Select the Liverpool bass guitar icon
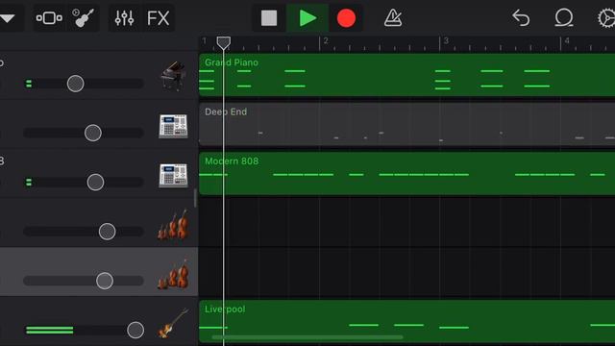Screen dimensions: 615x346 tap(173, 323)
